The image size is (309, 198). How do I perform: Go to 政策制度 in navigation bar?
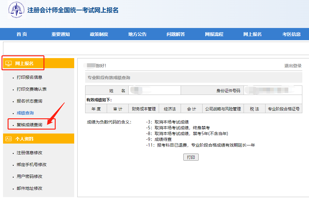pos(99,34)
